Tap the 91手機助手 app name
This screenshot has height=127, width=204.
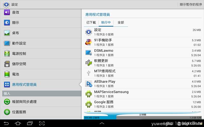coord(103,40)
